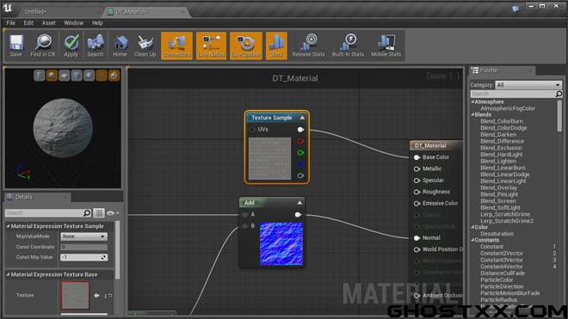Select Desaturation in the Palette
Image resolution: width=568 pixels, height=319 pixels.
pos(497,234)
